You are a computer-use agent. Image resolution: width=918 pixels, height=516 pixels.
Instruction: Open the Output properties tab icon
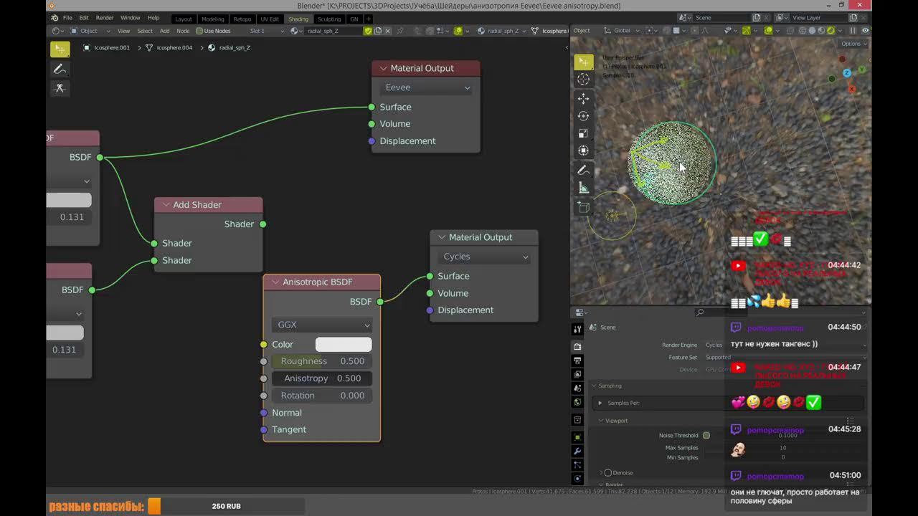point(577,360)
